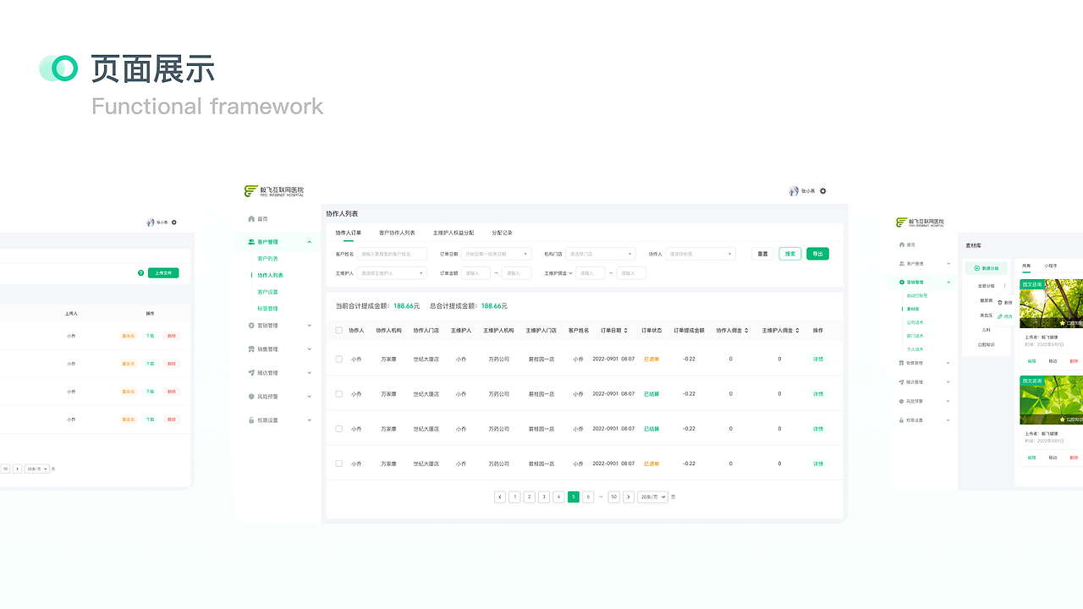Click next page arrow in left window pagination
This screenshot has width=1083, height=609.
17,469
